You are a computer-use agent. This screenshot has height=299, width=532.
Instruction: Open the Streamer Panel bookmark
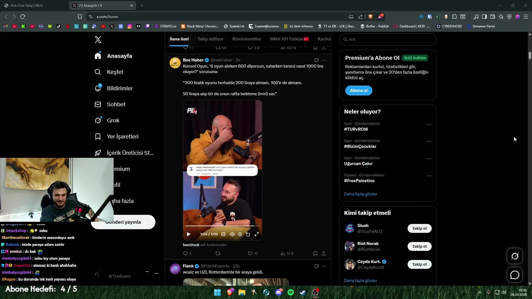coord(480,26)
